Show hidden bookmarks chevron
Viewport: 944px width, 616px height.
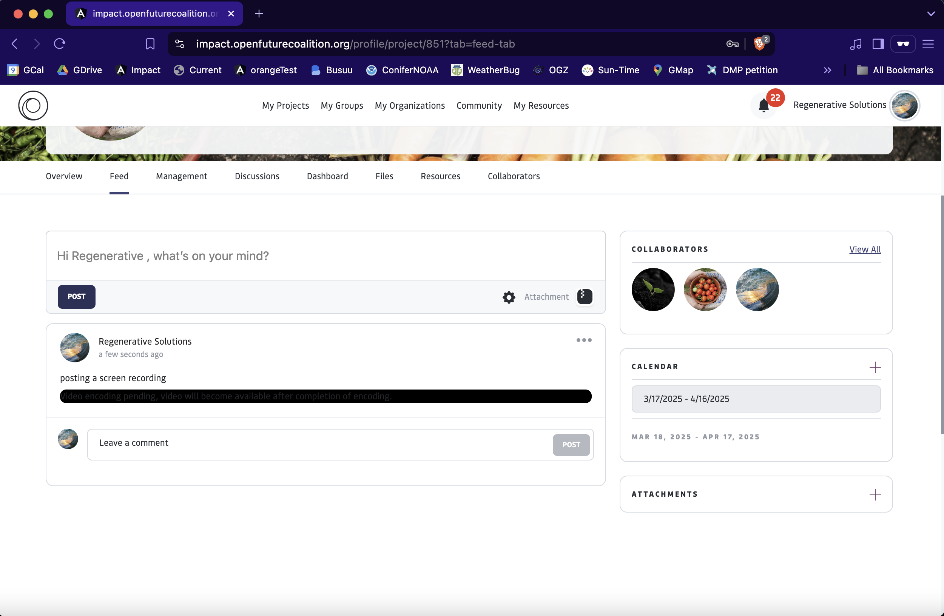point(827,70)
